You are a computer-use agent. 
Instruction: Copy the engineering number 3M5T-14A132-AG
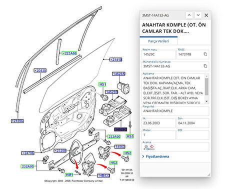[205, 66]
